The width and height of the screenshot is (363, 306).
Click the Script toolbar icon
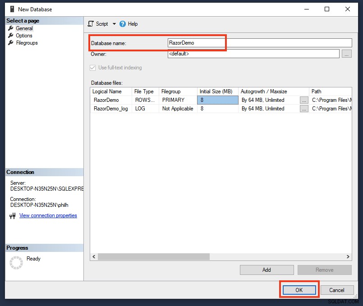point(91,24)
